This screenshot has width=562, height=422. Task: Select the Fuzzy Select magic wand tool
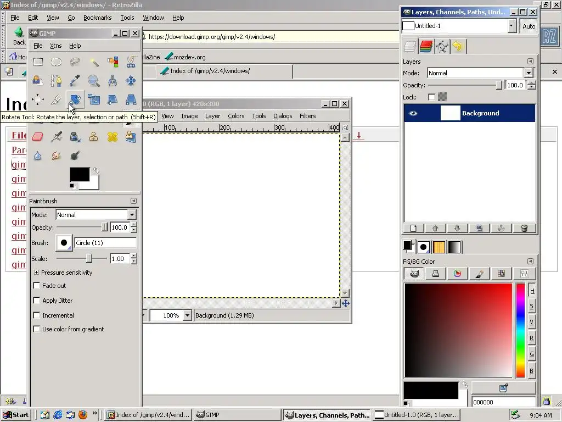(x=94, y=62)
